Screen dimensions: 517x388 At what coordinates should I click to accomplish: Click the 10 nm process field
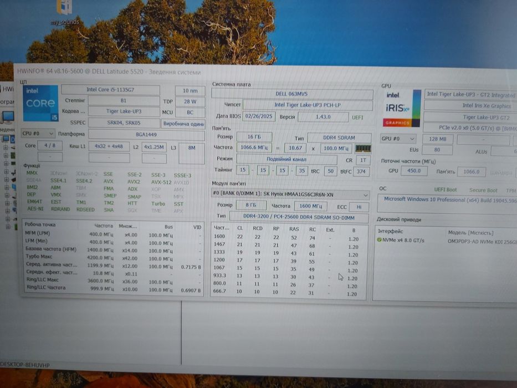pos(190,91)
